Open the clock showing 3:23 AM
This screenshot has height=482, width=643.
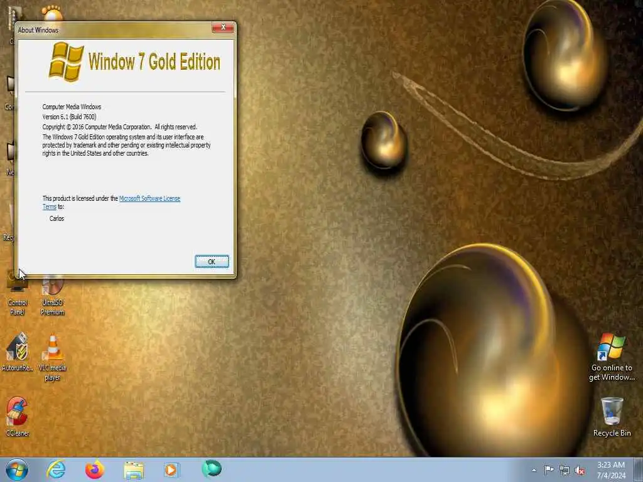pyautogui.click(x=611, y=470)
